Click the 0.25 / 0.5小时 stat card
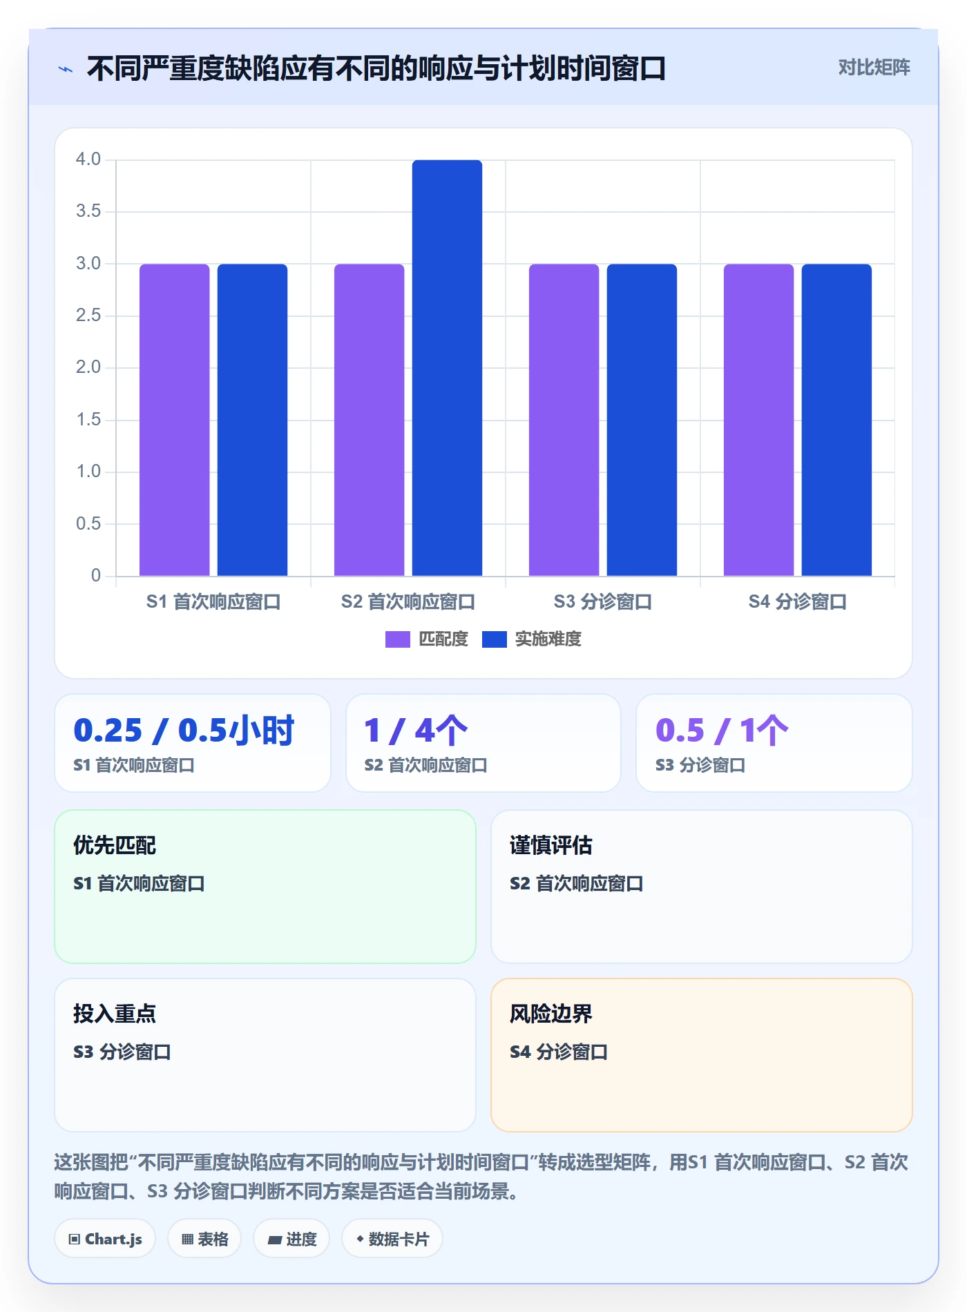 coord(193,743)
